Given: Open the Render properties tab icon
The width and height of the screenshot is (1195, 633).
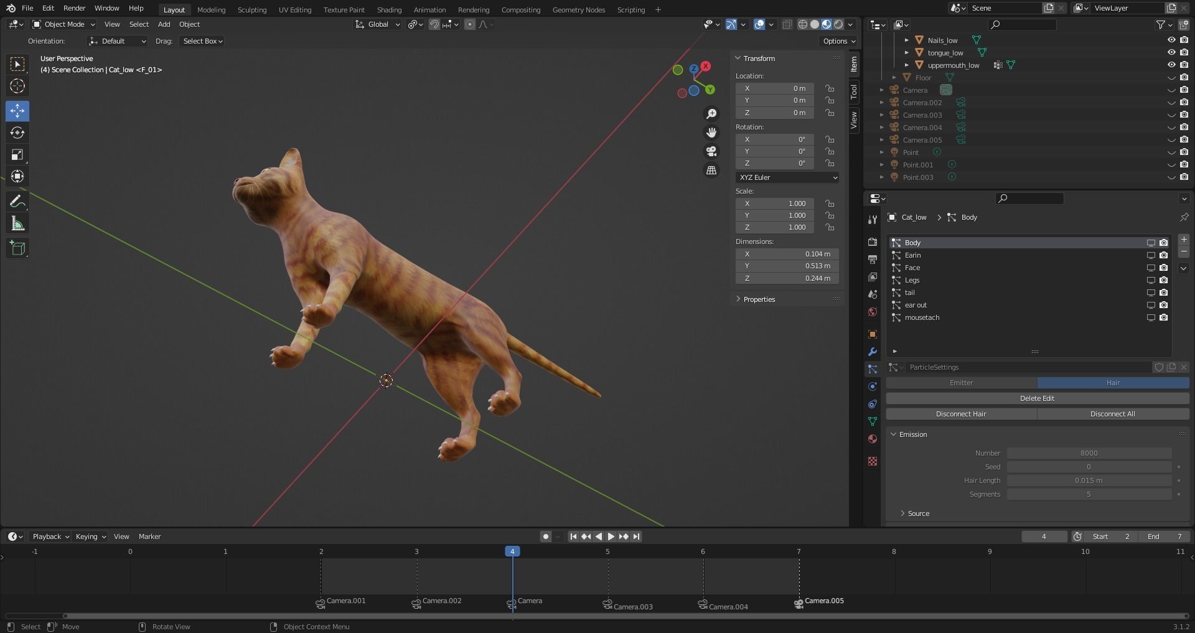Looking at the screenshot, I should click(873, 241).
